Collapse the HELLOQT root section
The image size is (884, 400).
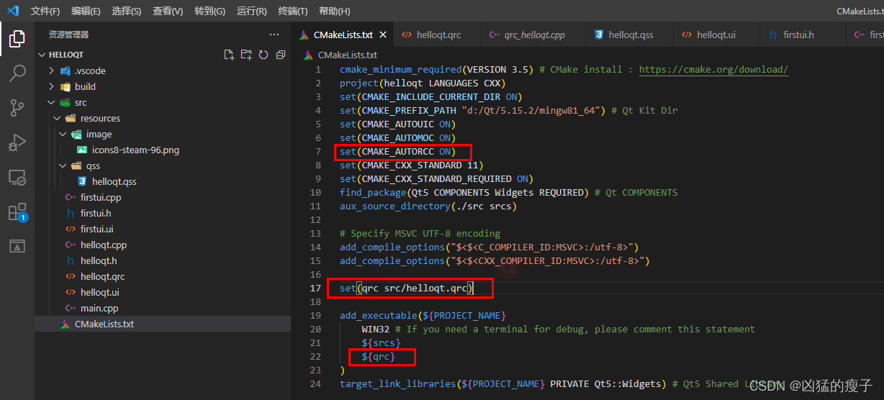point(42,55)
